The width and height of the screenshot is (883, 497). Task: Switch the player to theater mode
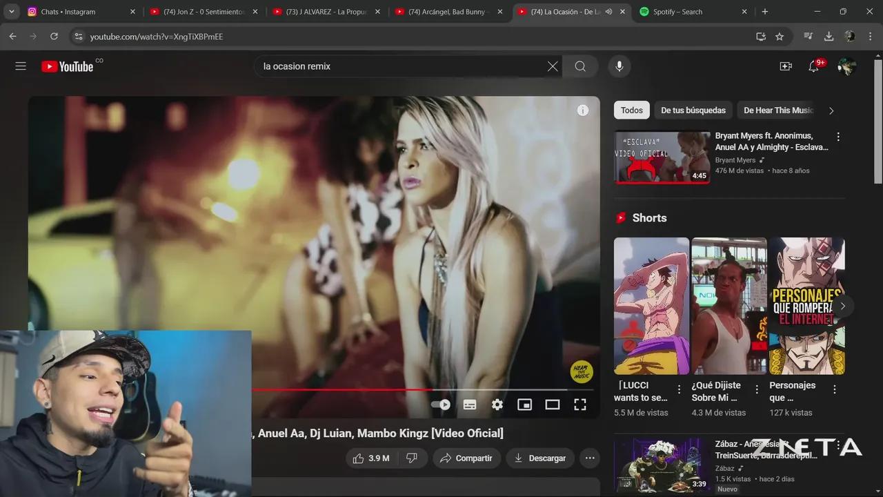pyautogui.click(x=552, y=405)
